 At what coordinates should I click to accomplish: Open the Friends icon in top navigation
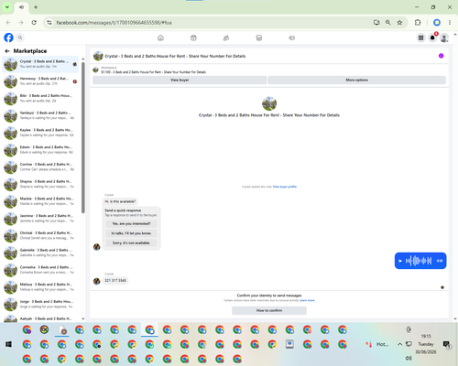pos(226,38)
